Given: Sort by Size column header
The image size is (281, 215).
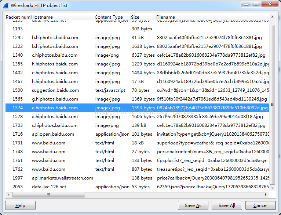Looking at the screenshot, I should pos(143,17).
